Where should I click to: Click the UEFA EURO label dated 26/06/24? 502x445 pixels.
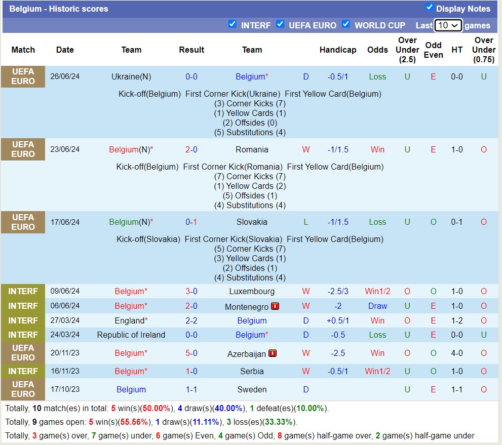pos(23,76)
